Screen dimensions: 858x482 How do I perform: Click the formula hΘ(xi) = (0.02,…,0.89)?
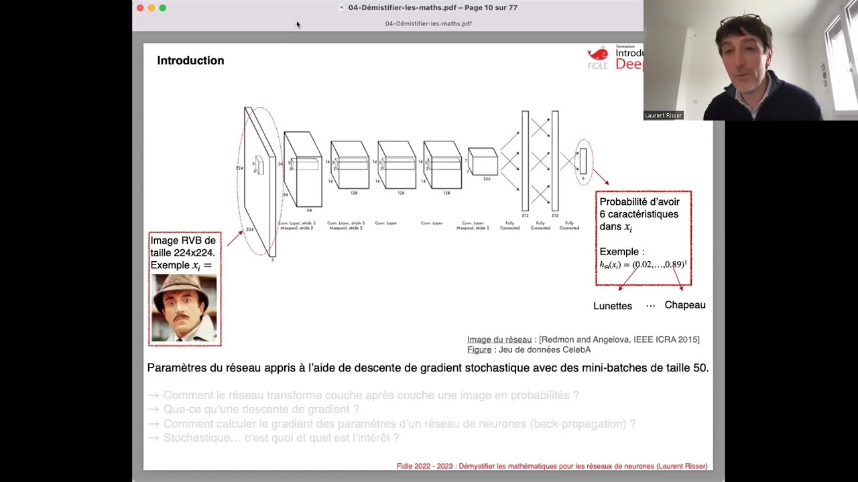click(x=643, y=264)
